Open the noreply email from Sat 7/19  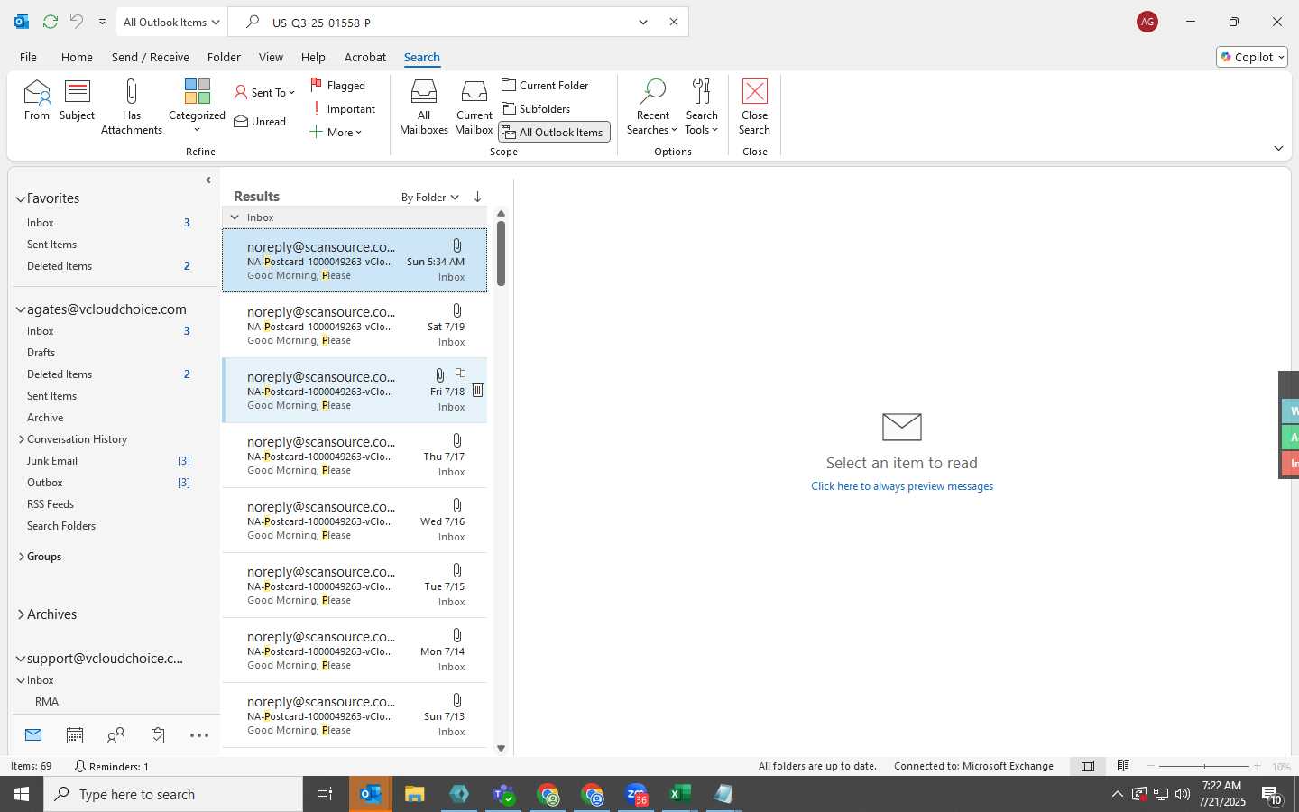(355, 326)
